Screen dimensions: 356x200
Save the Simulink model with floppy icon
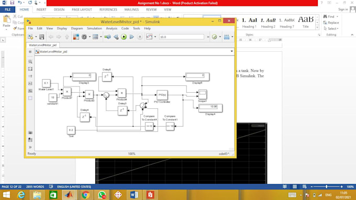click(x=41, y=37)
